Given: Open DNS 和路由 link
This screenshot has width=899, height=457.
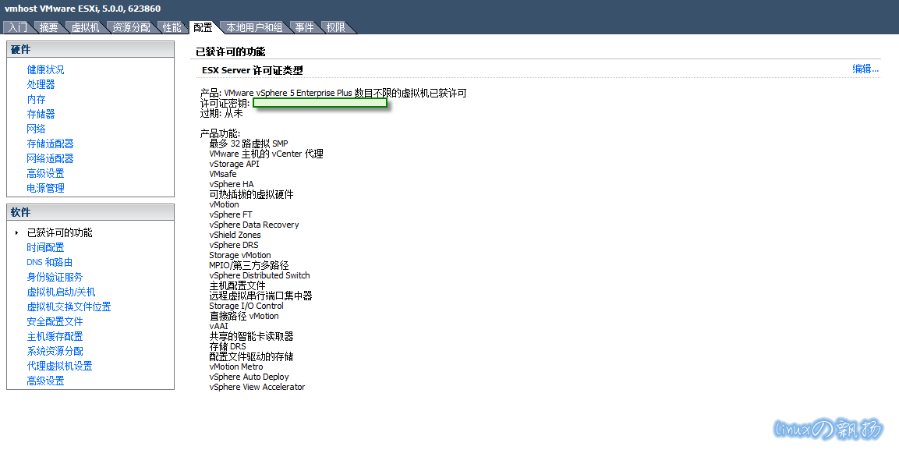Looking at the screenshot, I should click(49, 262).
